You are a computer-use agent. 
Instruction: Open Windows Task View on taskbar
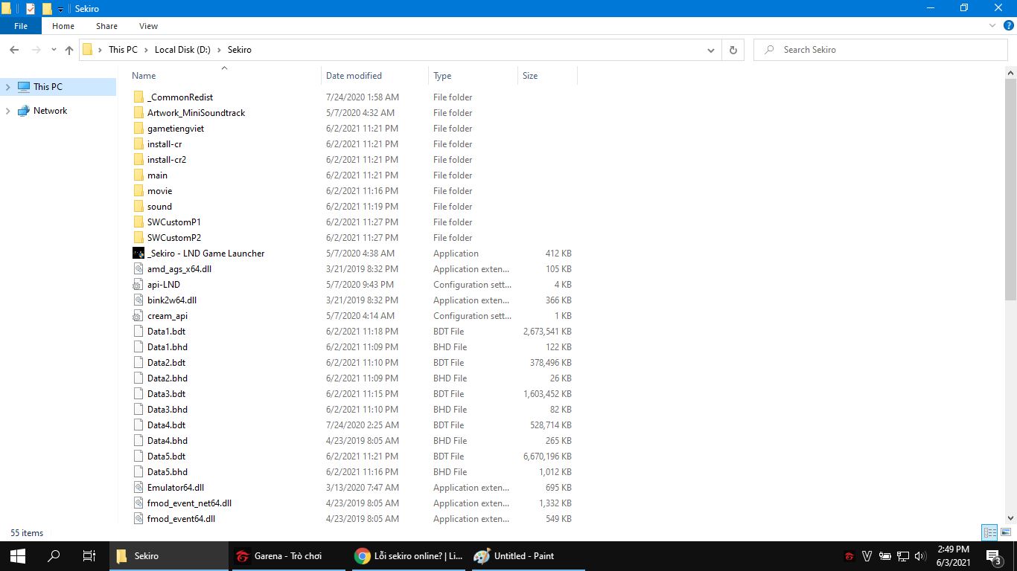click(89, 556)
